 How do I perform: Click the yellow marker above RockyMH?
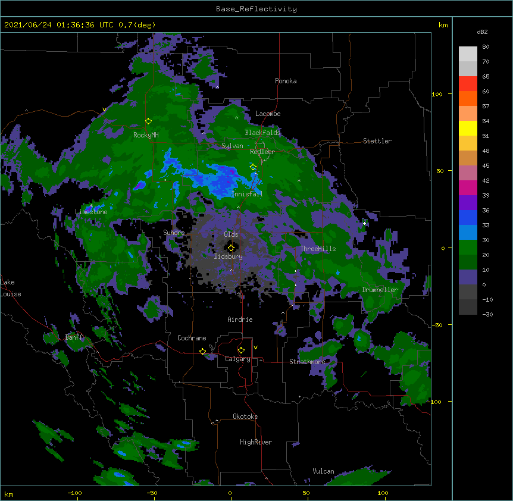click(x=148, y=121)
